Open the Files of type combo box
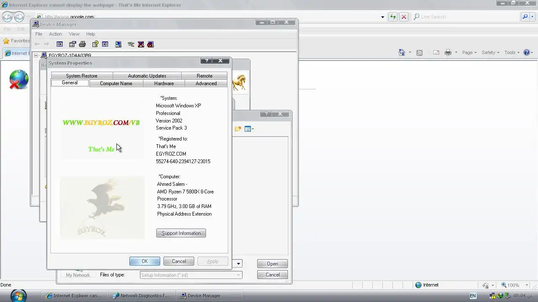The image size is (538, 302). pos(191,275)
